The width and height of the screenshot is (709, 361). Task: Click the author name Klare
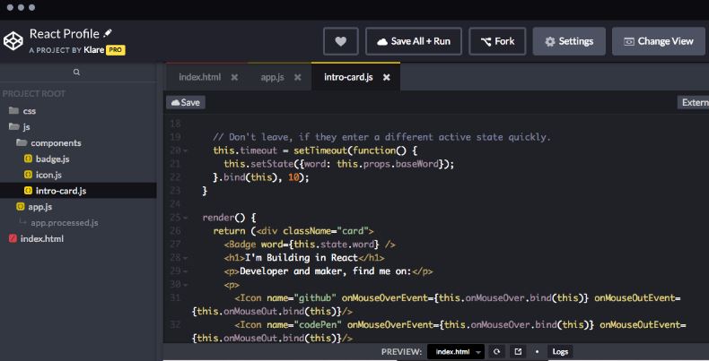93,50
